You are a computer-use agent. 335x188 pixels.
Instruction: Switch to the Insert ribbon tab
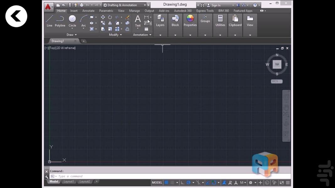coord(74,11)
